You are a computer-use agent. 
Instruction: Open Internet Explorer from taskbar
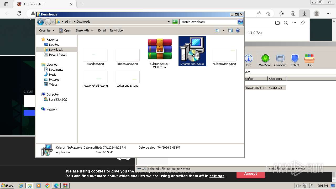(x=21, y=186)
